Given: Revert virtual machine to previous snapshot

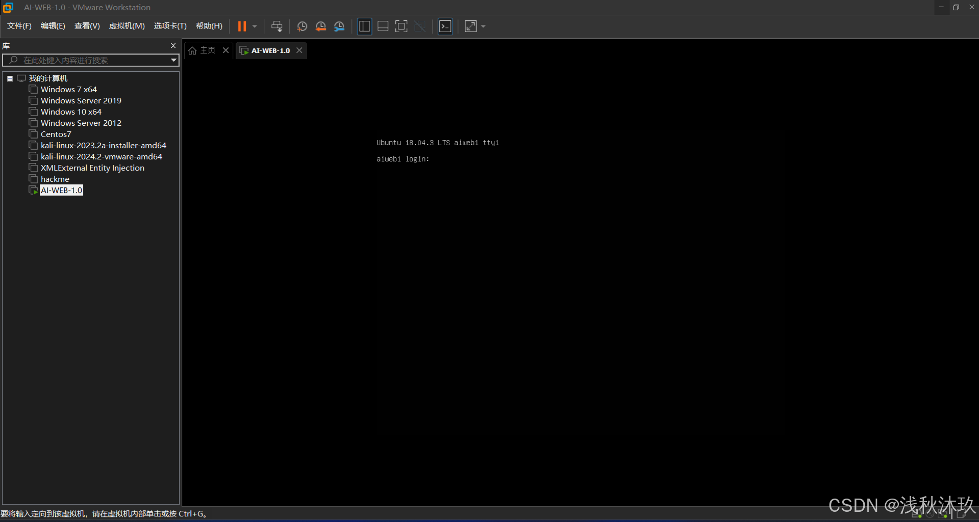Looking at the screenshot, I should click(321, 26).
